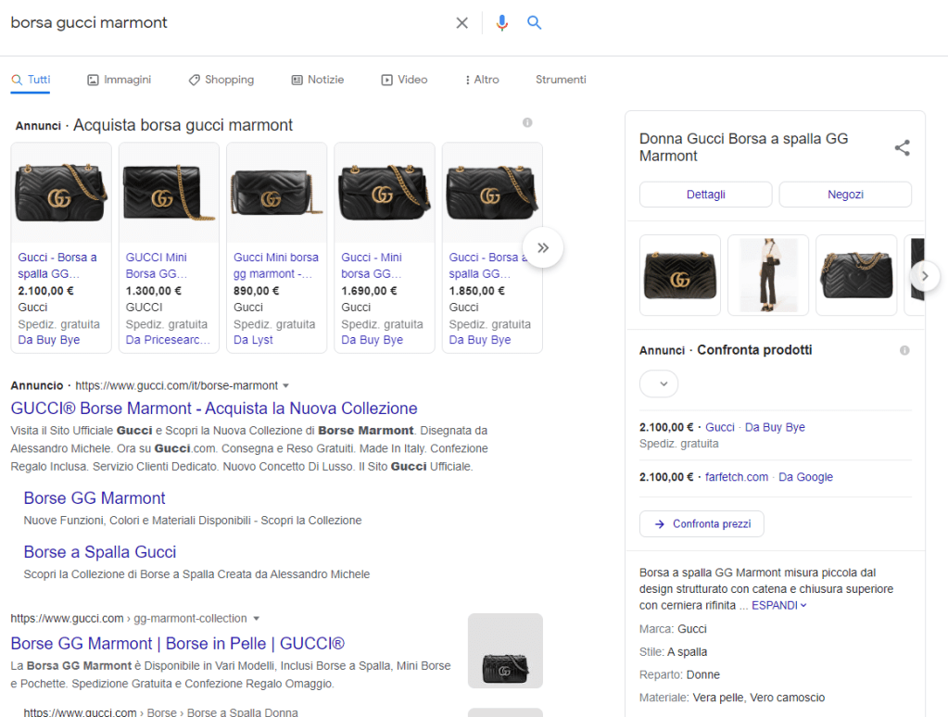Clear the search box with the X icon
948x717 pixels.
tap(461, 23)
